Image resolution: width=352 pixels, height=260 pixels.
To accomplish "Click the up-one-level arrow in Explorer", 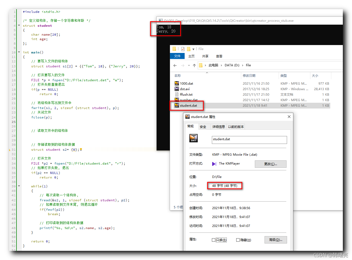I will pyautogui.click(x=194, y=66).
